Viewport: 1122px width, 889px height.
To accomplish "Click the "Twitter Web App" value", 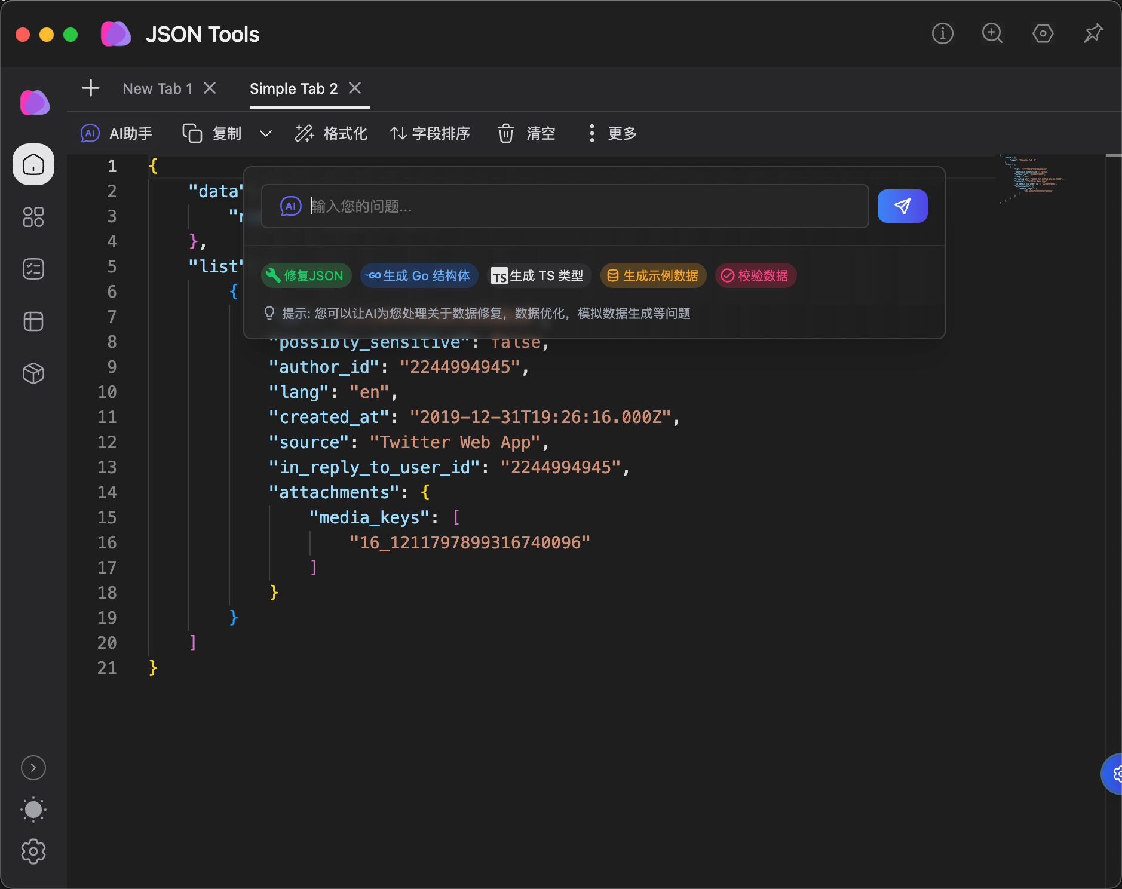I will [x=455, y=442].
